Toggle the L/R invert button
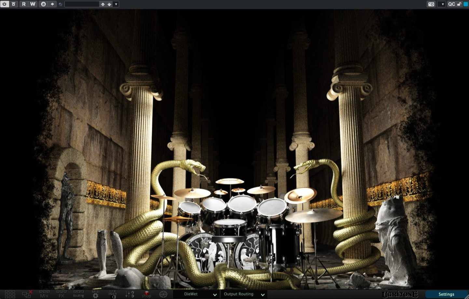 pyautogui.click(x=113, y=294)
